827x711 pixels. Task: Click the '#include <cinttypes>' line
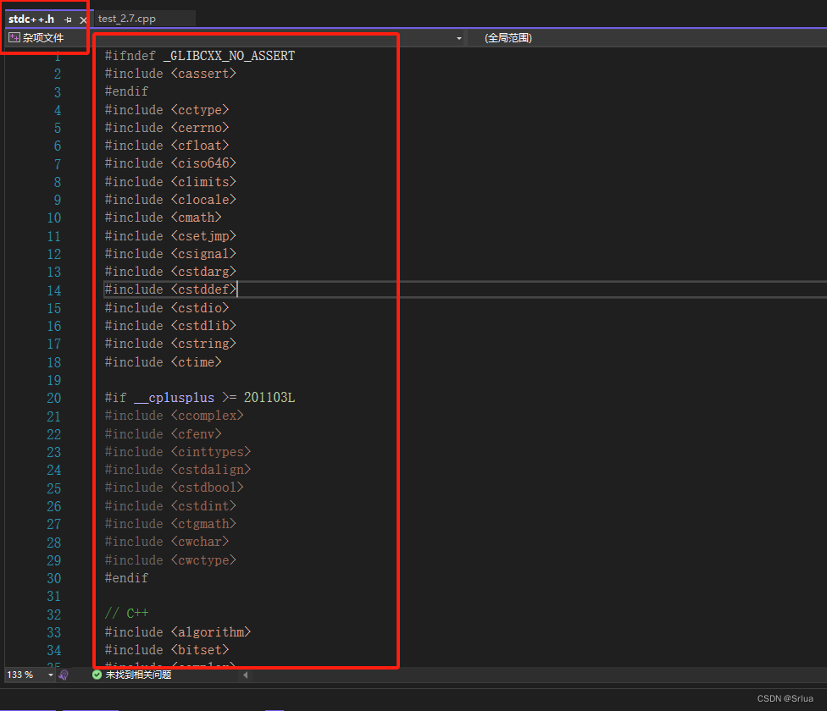click(x=178, y=452)
